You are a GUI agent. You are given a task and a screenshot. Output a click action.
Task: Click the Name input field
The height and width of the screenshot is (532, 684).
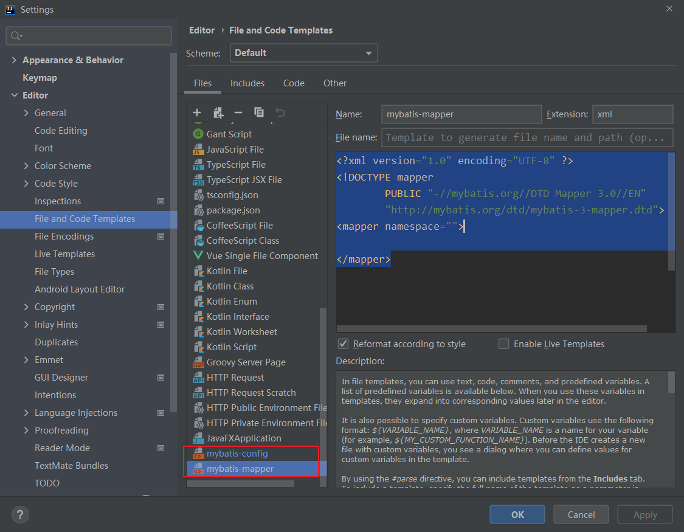point(461,114)
